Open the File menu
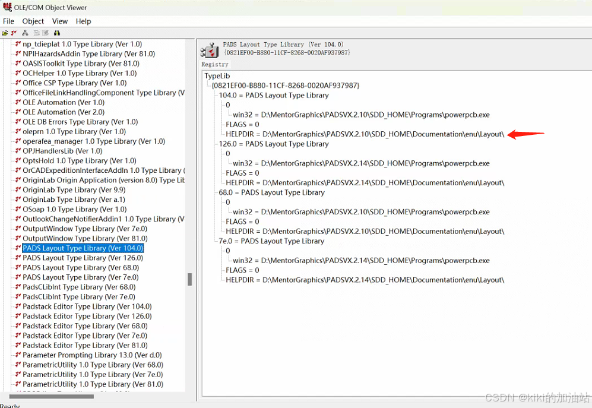The height and width of the screenshot is (408, 592). tap(8, 21)
